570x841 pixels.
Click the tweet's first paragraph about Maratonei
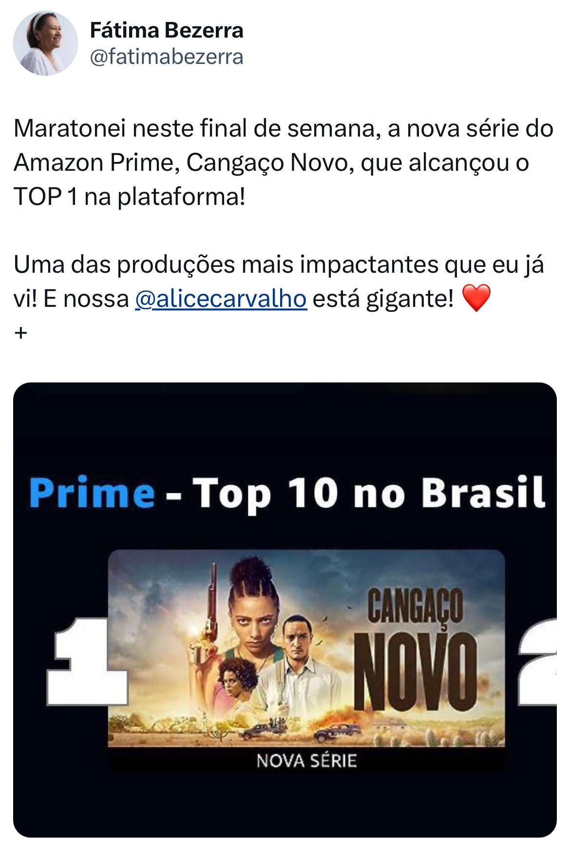coord(284,163)
